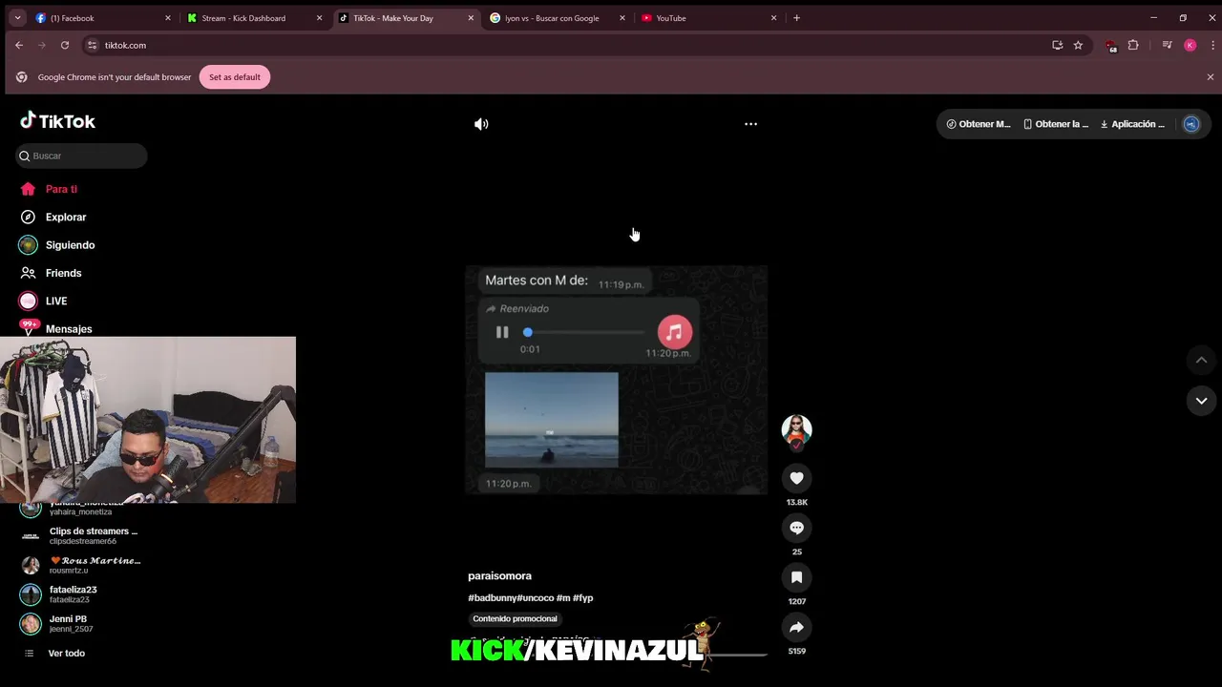Open the Extensions puzzle icon
The width and height of the screenshot is (1222, 687).
pos(1133,45)
